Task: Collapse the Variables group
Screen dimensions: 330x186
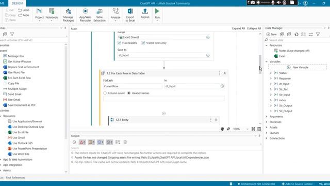Action: point(267,61)
